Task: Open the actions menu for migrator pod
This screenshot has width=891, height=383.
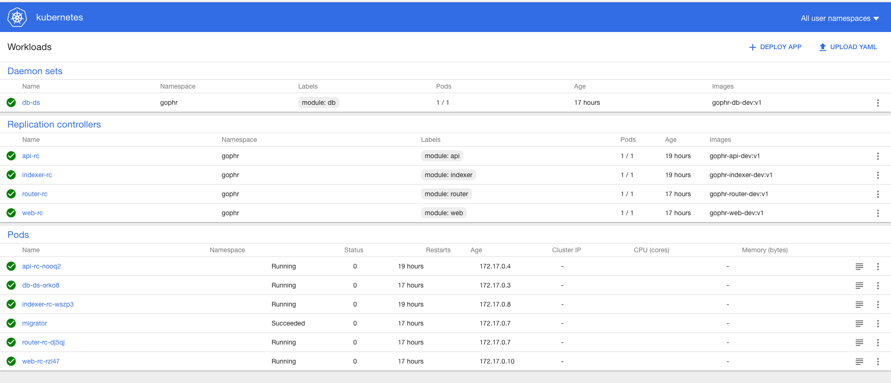Action: pos(878,324)
